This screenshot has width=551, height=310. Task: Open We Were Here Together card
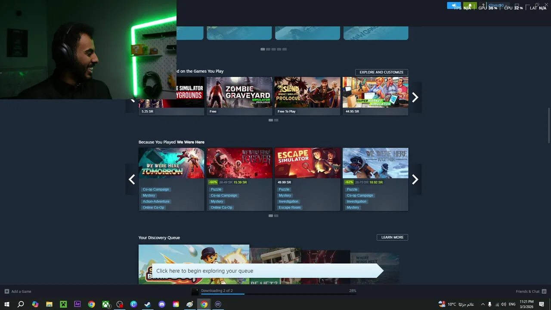(x=375, y=179)
